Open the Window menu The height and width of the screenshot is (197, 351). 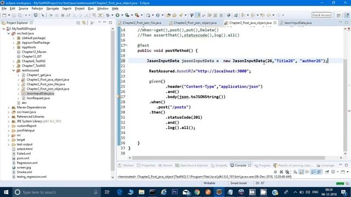(103, 9)
